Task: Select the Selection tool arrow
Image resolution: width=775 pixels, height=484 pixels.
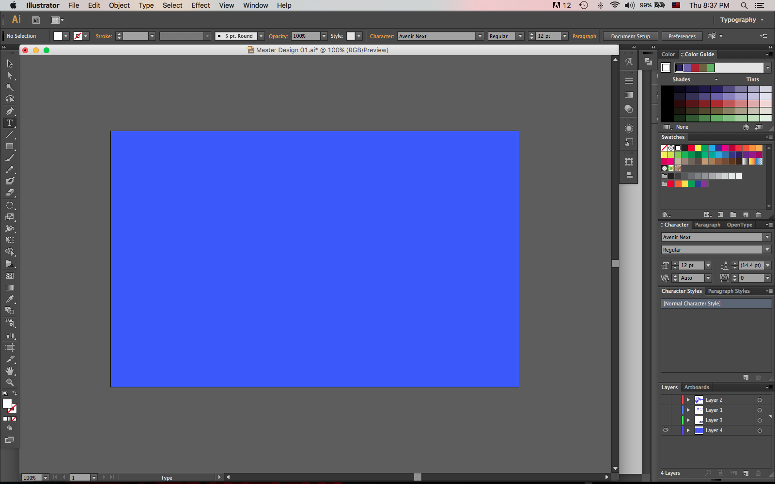Action: pos(9,63)
